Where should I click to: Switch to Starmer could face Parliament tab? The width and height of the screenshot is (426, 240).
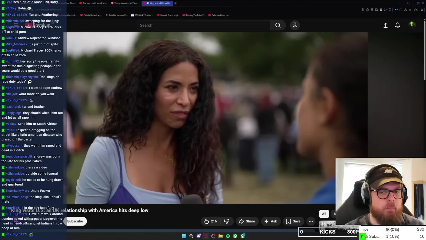pyautogui.click(x=92, y=3)
